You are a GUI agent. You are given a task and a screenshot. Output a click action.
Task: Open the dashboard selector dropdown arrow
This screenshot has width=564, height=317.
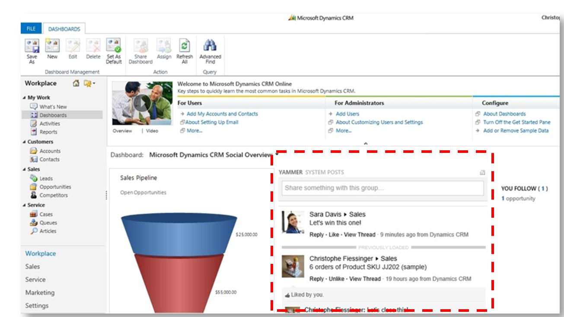[x=277, y=154]
